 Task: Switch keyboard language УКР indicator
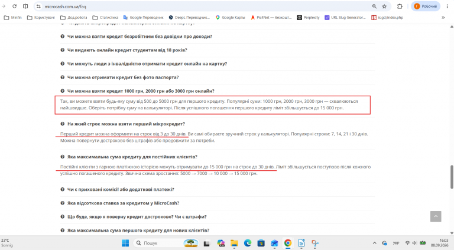click(396, 243)
